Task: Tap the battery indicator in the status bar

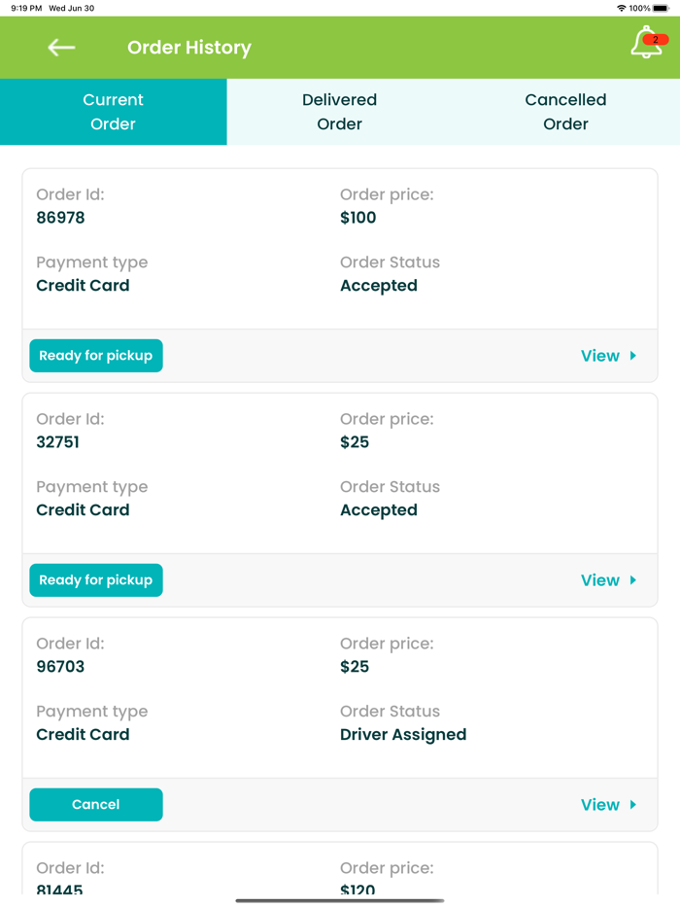Action: 663,7
